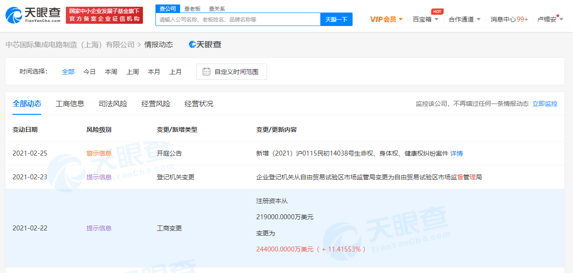Click the 风险级别 column header

tap(99, 130)
